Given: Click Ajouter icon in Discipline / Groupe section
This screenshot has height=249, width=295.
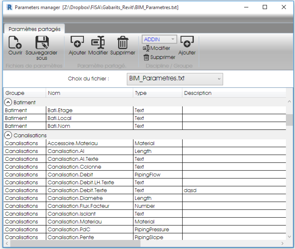Looking at the screenshot, I should 187,42.
